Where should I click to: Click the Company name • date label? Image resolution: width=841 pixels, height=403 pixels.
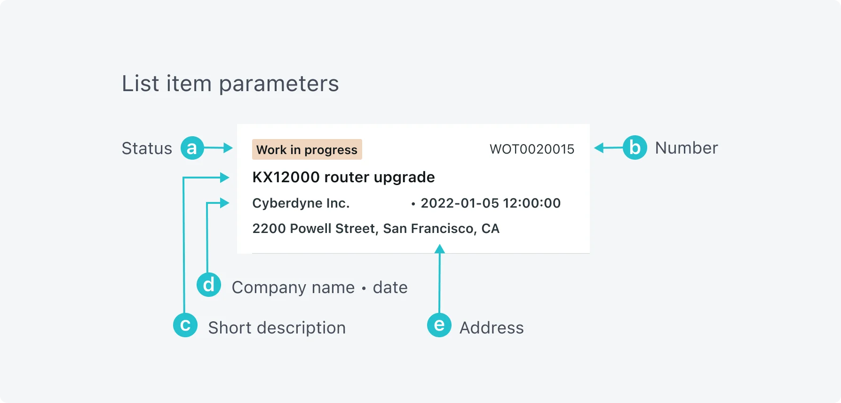(x=320, y=287)
